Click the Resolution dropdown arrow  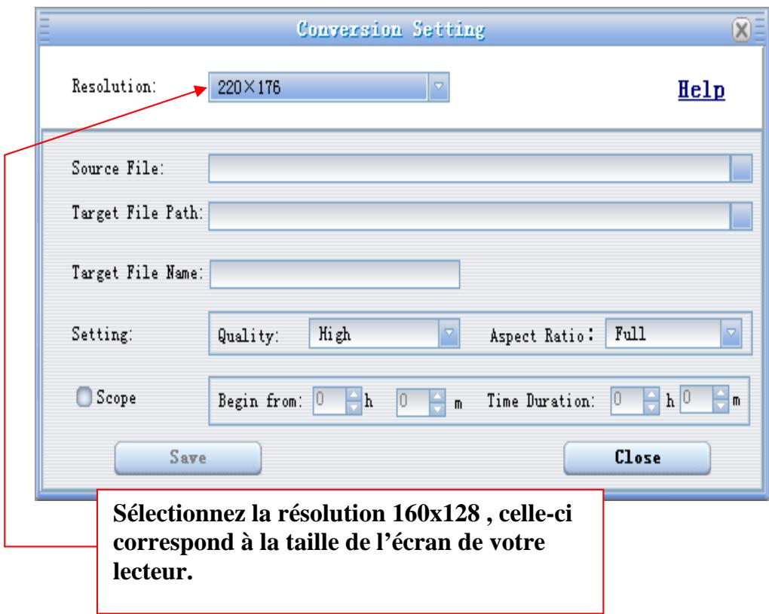click(x=439, y=87)
